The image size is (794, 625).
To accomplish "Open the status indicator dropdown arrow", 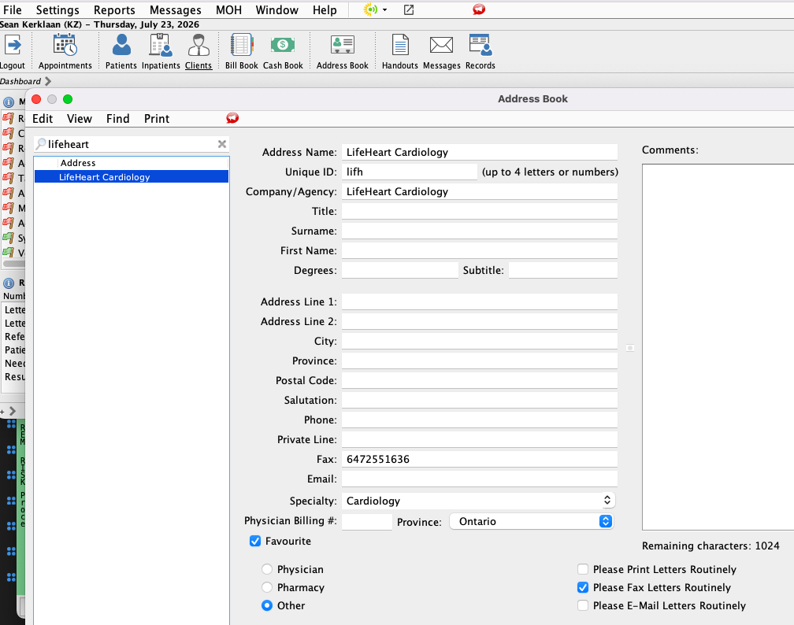I will (385, 9).
